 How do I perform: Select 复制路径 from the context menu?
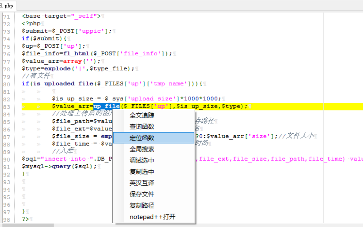(142, 205)
